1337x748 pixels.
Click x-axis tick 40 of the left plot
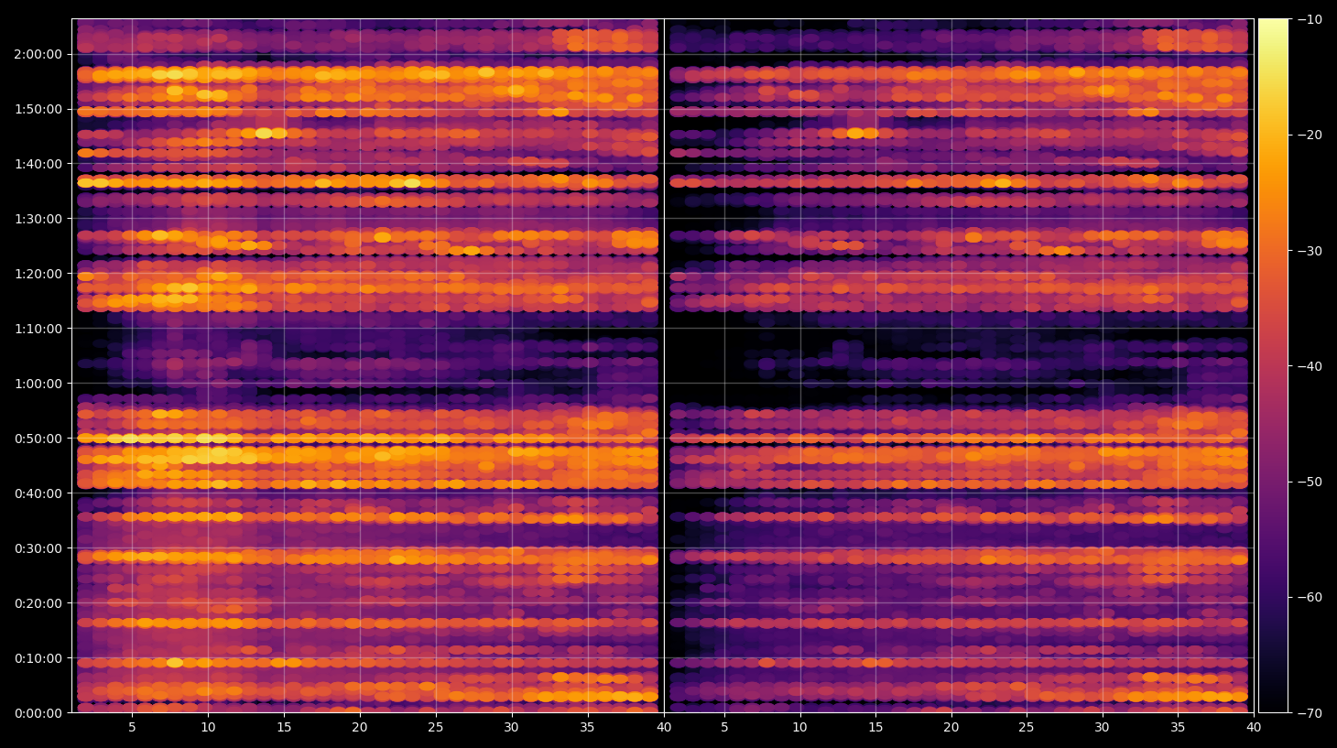[663, 728]
